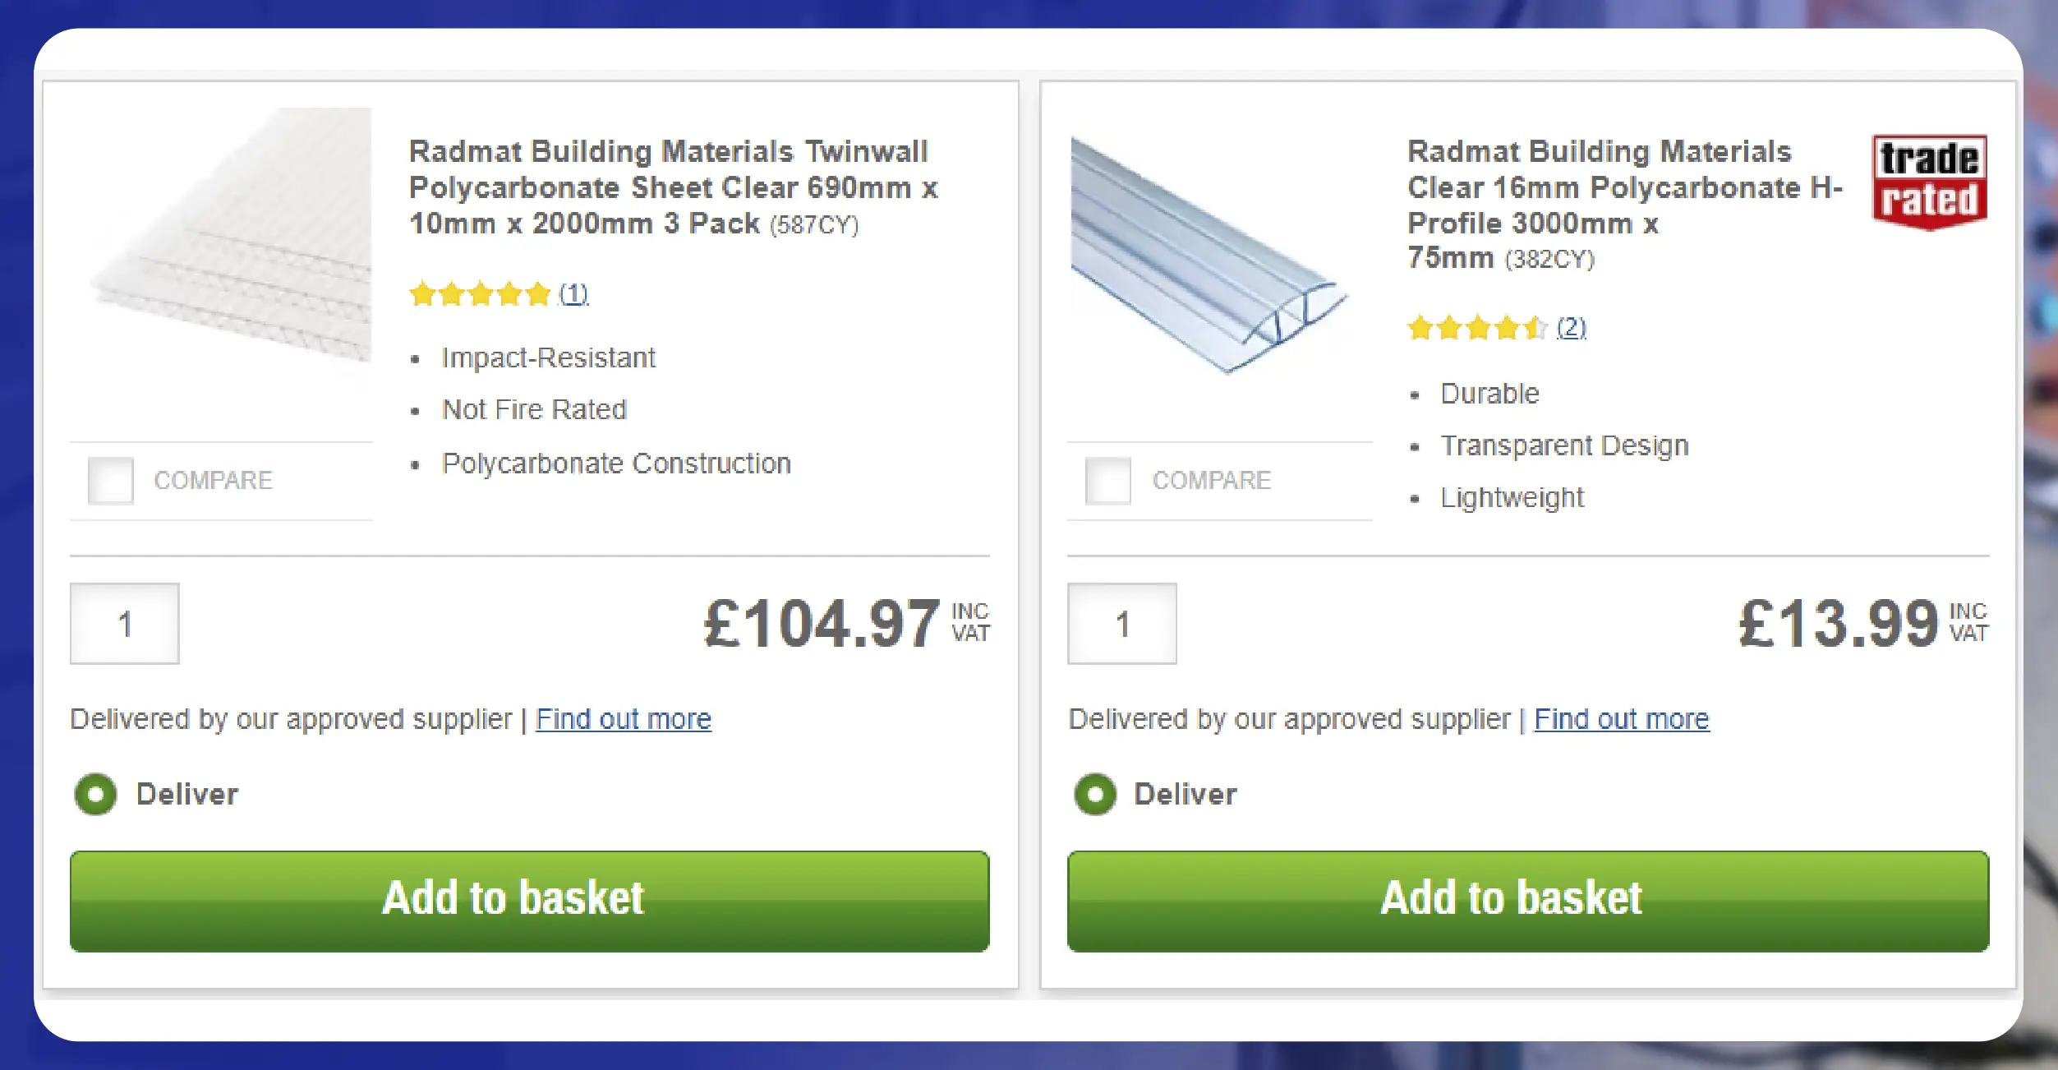Click the red Trade Rated badge
2058x1070 pixels.
(x=1929, y=180)
